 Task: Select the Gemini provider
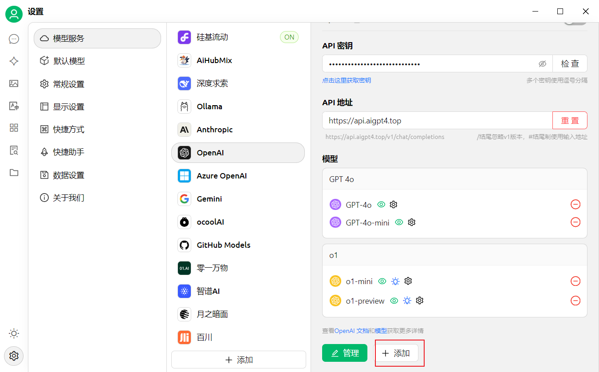238,199
